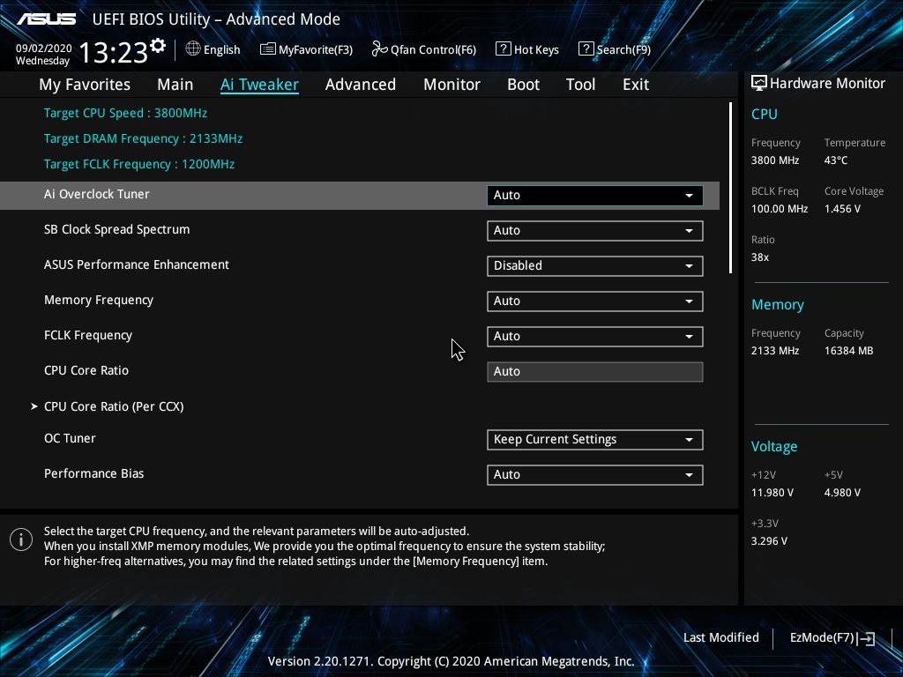Select the Ai Tweaker tab
Image resolution: width=903 pixels, height=677 pixels.
pyautogui.click(x=259, y=85)
